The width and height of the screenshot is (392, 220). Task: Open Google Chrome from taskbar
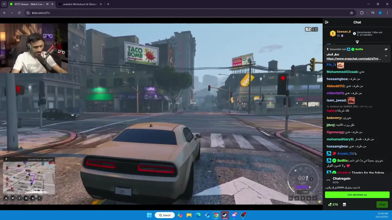coord(216,215)
